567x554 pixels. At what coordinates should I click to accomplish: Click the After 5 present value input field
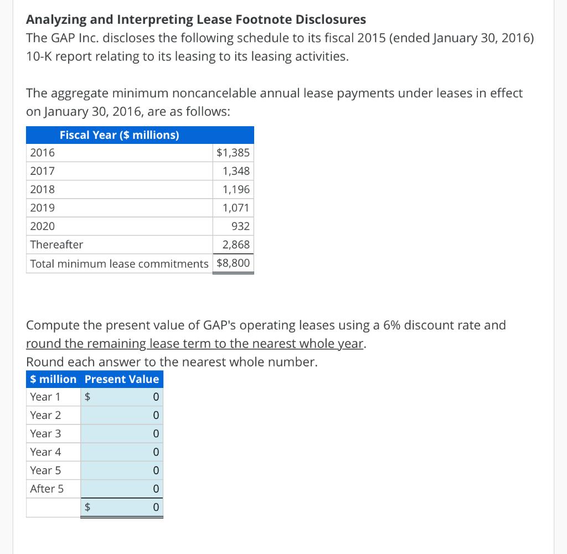(x=122, y=489)
